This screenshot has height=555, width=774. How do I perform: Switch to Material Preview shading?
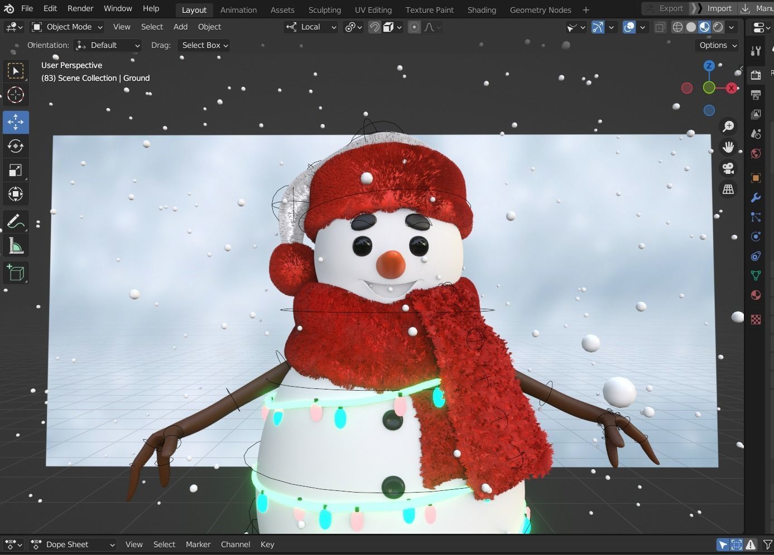coord(705,27)
